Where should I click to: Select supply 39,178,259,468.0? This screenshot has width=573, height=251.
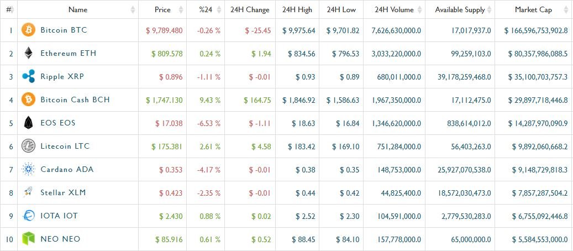click(x=464, y=77)
